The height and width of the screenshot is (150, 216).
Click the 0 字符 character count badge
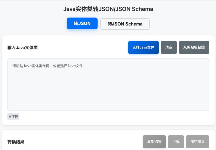tap(13, 117)
